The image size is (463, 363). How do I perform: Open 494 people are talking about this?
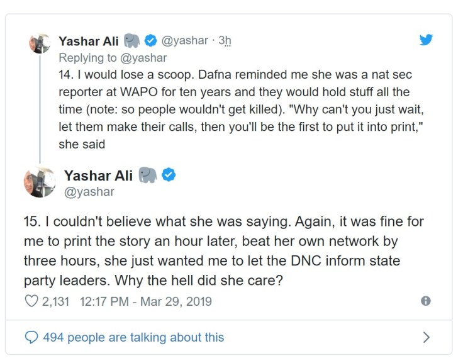click(x=133, y=338)
